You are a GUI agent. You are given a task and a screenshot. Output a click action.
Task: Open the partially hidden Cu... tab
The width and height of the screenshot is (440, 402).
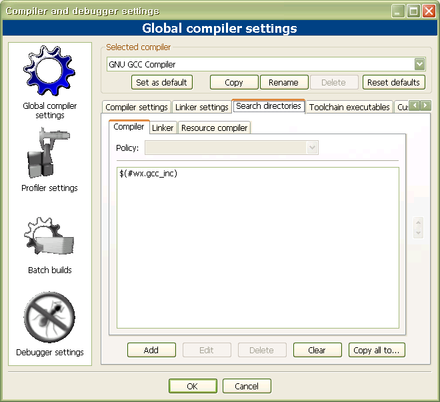401,107
